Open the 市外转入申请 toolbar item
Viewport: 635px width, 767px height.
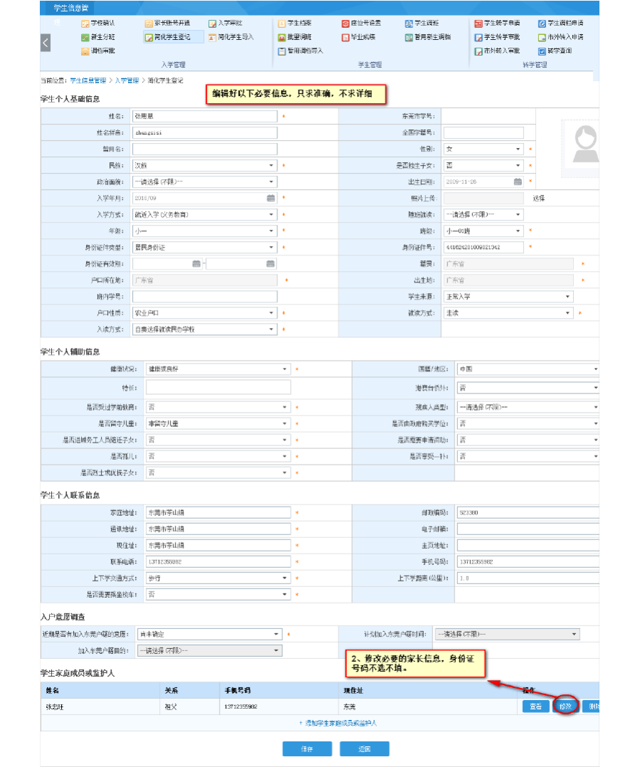560,37
